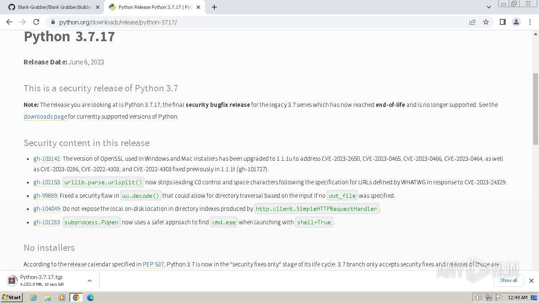Viewport: 539px width, 303px height.
Task: Close the Blank-Grabber GitHub tab
Action: (x=98, y=7)
